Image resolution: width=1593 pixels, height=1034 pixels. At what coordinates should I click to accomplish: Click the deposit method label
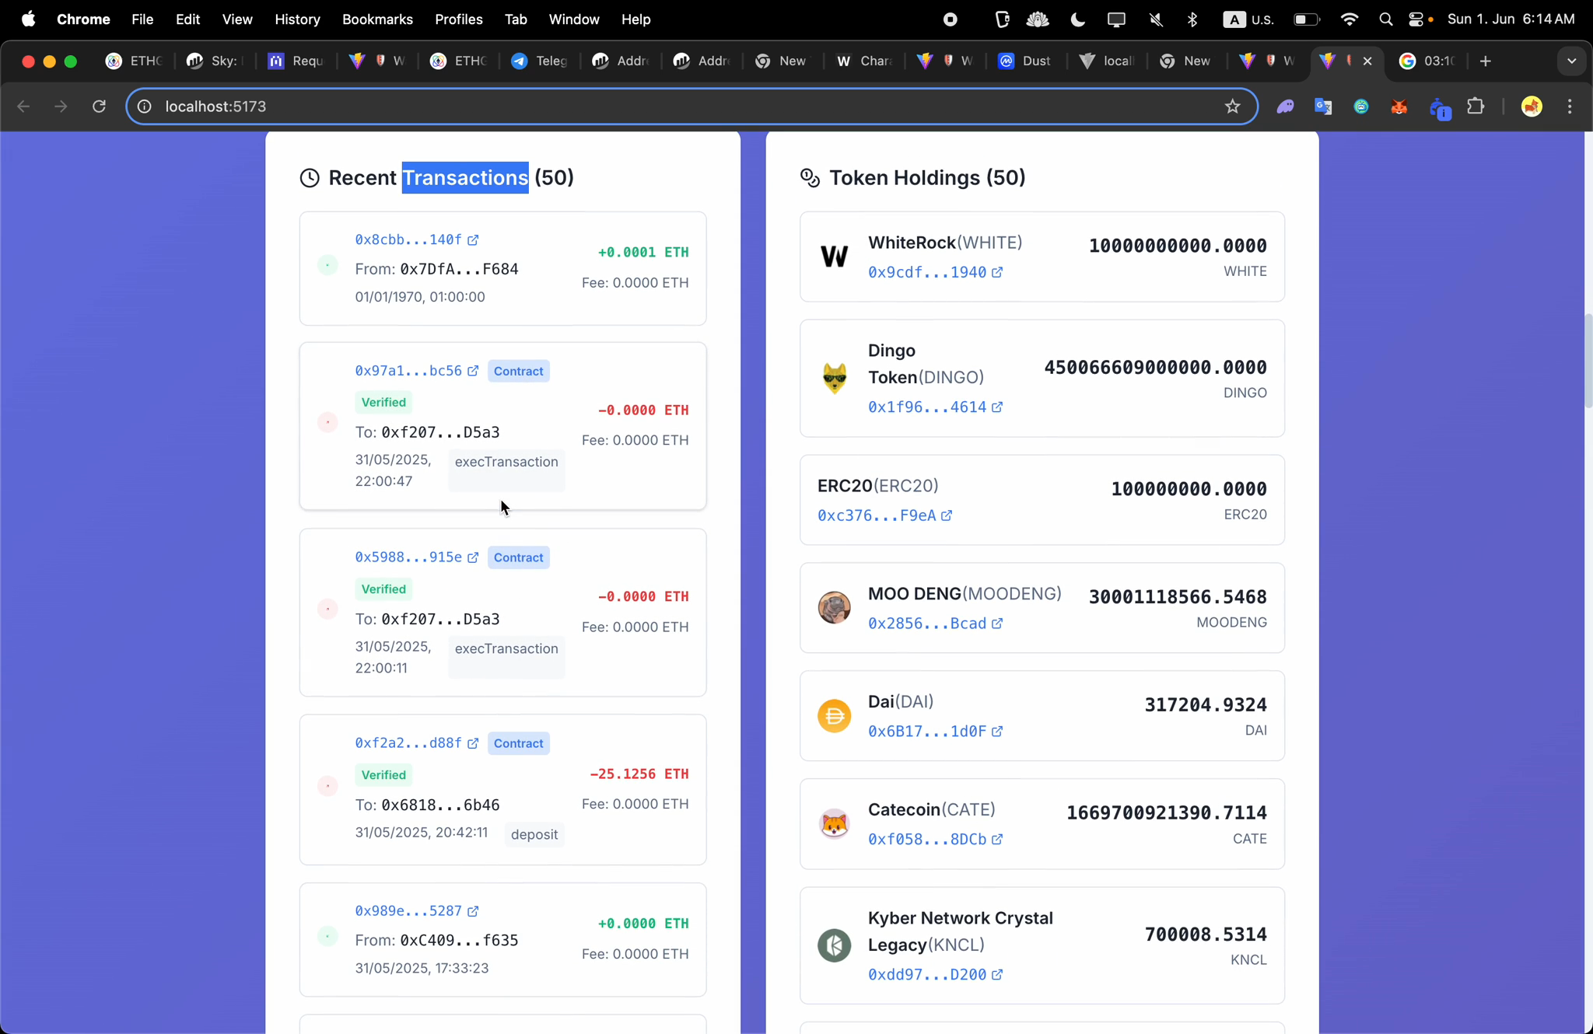point(534,834)
